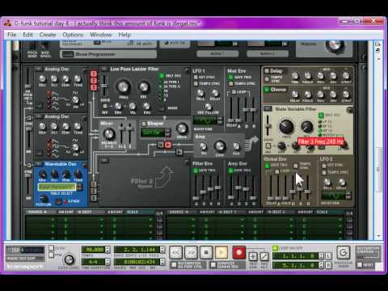Disable the Chorus effect
Screen dimensions: 388x291
(x=267, y=89)
